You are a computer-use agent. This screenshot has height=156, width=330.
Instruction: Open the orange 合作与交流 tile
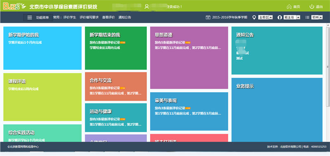coord(116,87)
